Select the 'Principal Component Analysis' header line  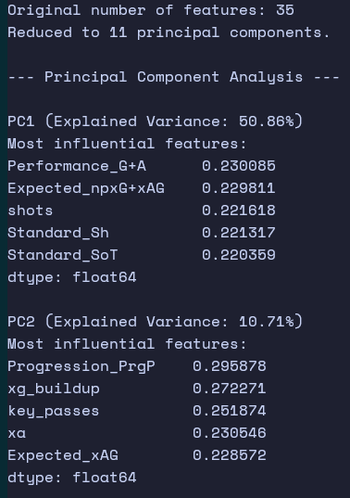(x=174, y=77)
